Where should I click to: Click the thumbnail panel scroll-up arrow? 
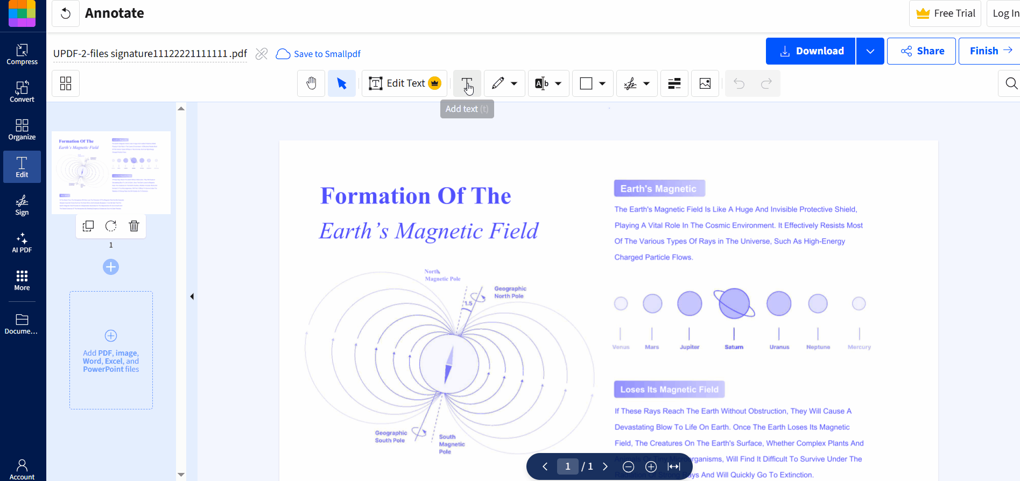pyautogui.click(x=181, y=109)
